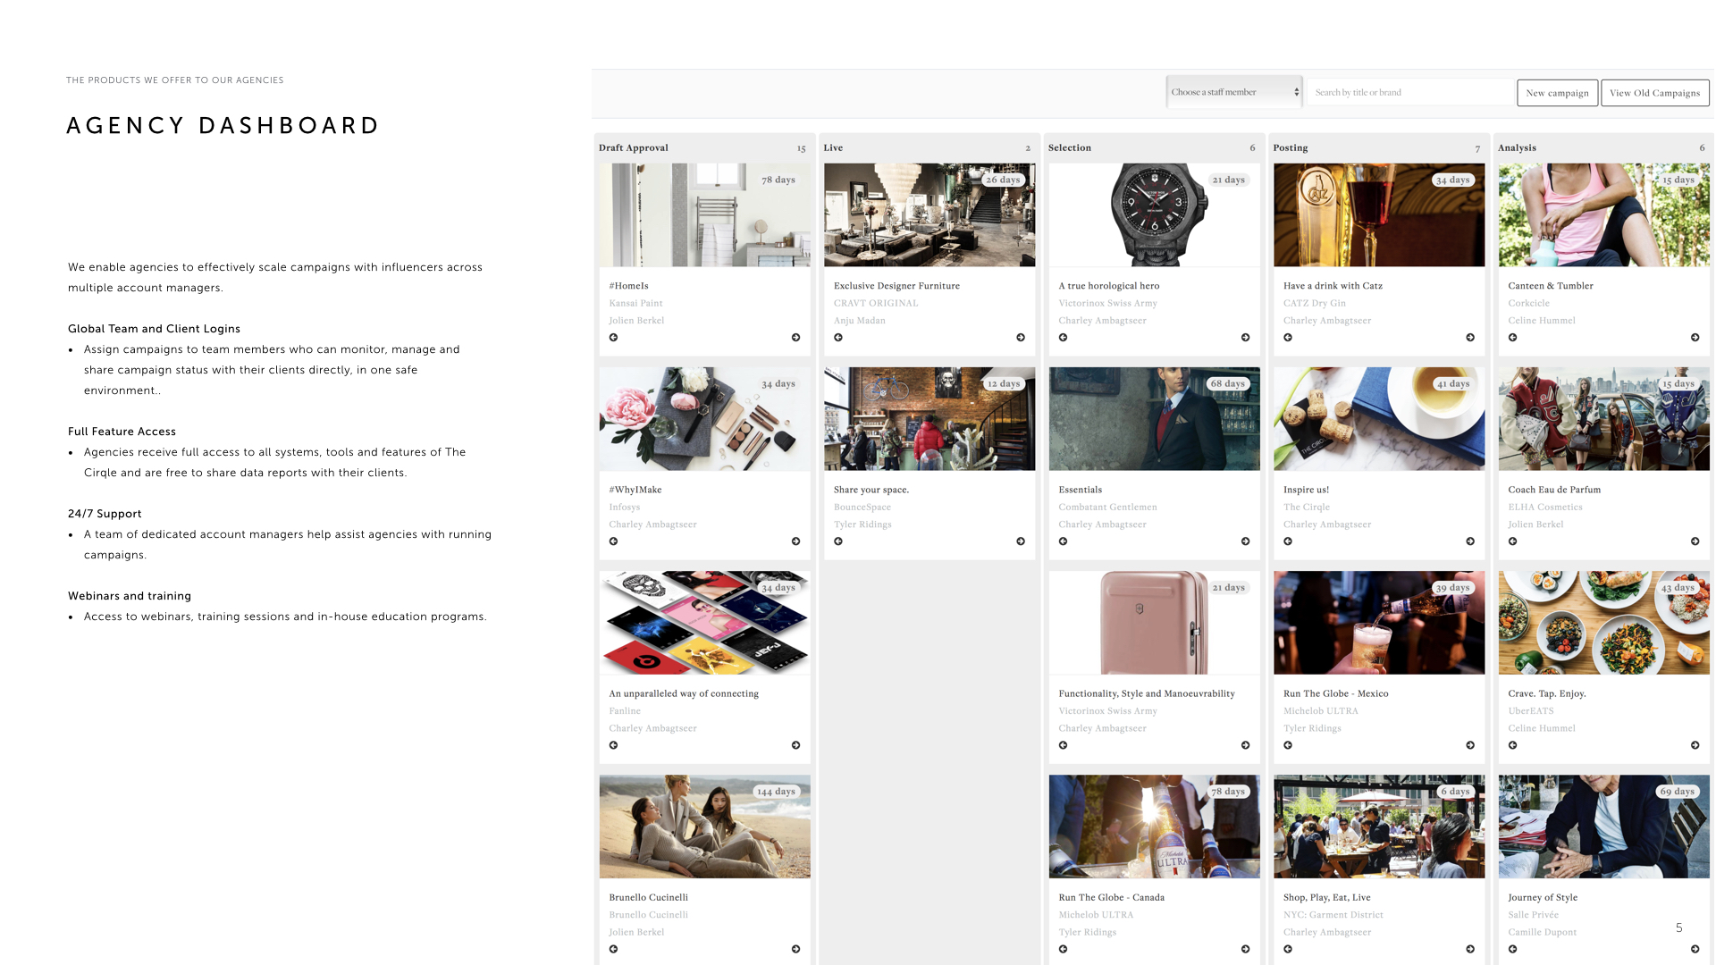The height and width of the screenshot is (965, 1716).
Task: Click right arrow on An unparalleled way of connecting card
Action: 795,745
